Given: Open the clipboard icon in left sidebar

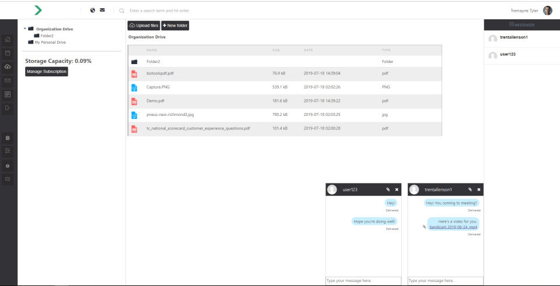Looking at the screenshot, I should coord(8,137).
